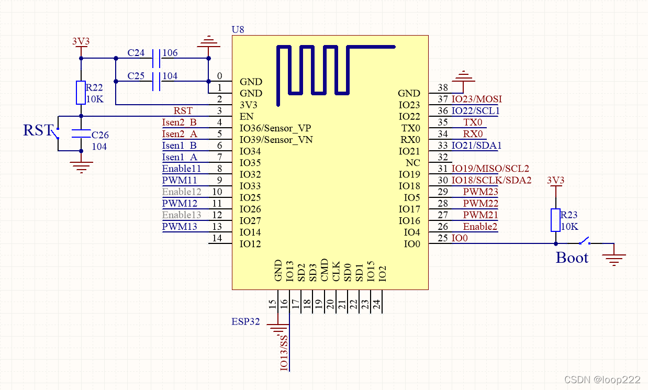Viewport: 648px width, 390px height.
Task: Select the IO23/MOSI net label
Action: pyautogui.click(x=477, y=99)
